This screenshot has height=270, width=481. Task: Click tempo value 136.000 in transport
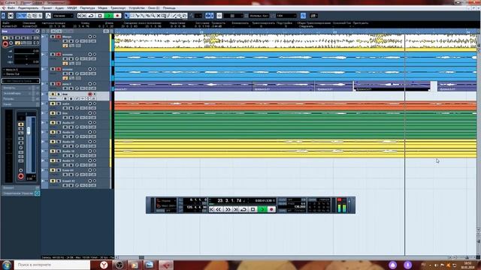point(300,207)
